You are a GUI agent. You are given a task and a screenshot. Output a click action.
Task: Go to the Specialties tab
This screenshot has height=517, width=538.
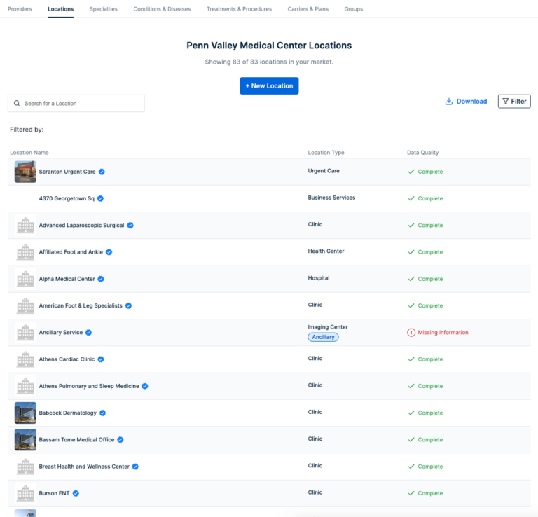coord(104,9)
